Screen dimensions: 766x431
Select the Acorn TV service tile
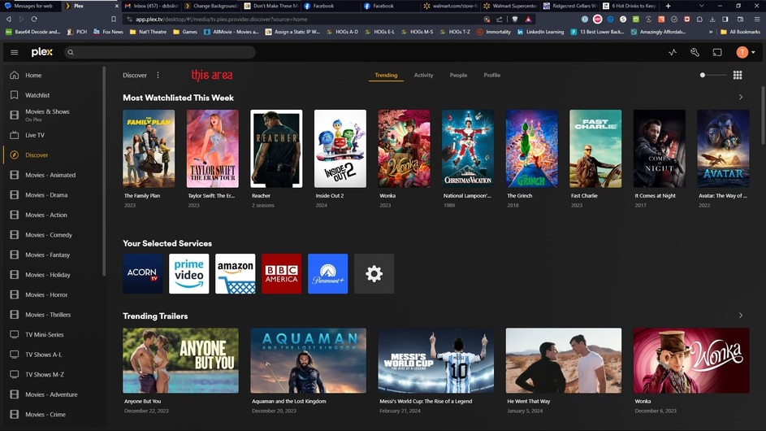pyautogui.click(x=143, y=273)
